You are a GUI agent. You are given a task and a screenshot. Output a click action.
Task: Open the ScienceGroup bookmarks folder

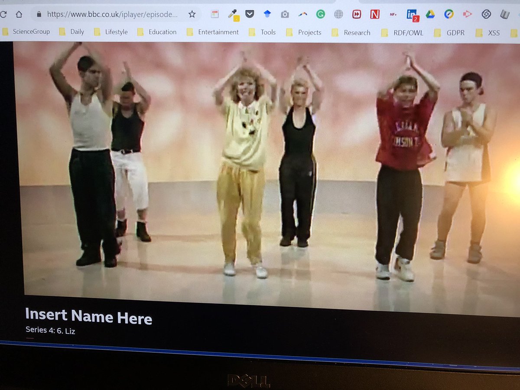tap(32, 32)
